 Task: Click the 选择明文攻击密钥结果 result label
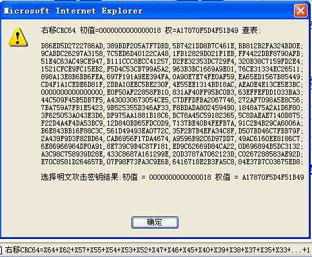[79, 177]
